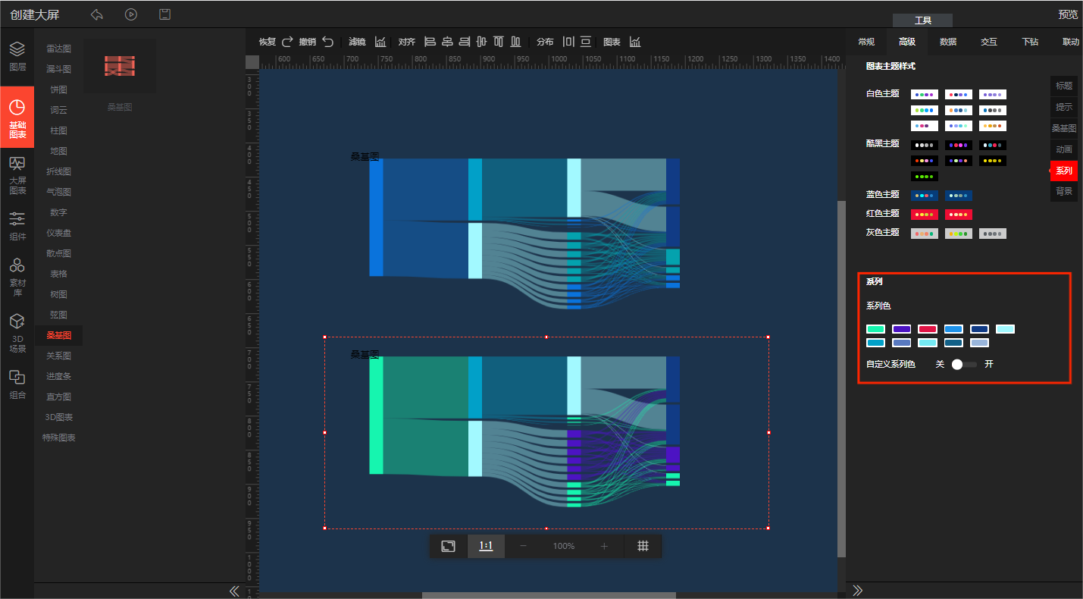Select the crimson red series color swatch
Viewport: 1083px width, 599px height.
point(928,329)
